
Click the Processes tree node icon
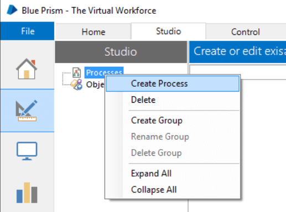pyautogui.click(x=76, y=72)
